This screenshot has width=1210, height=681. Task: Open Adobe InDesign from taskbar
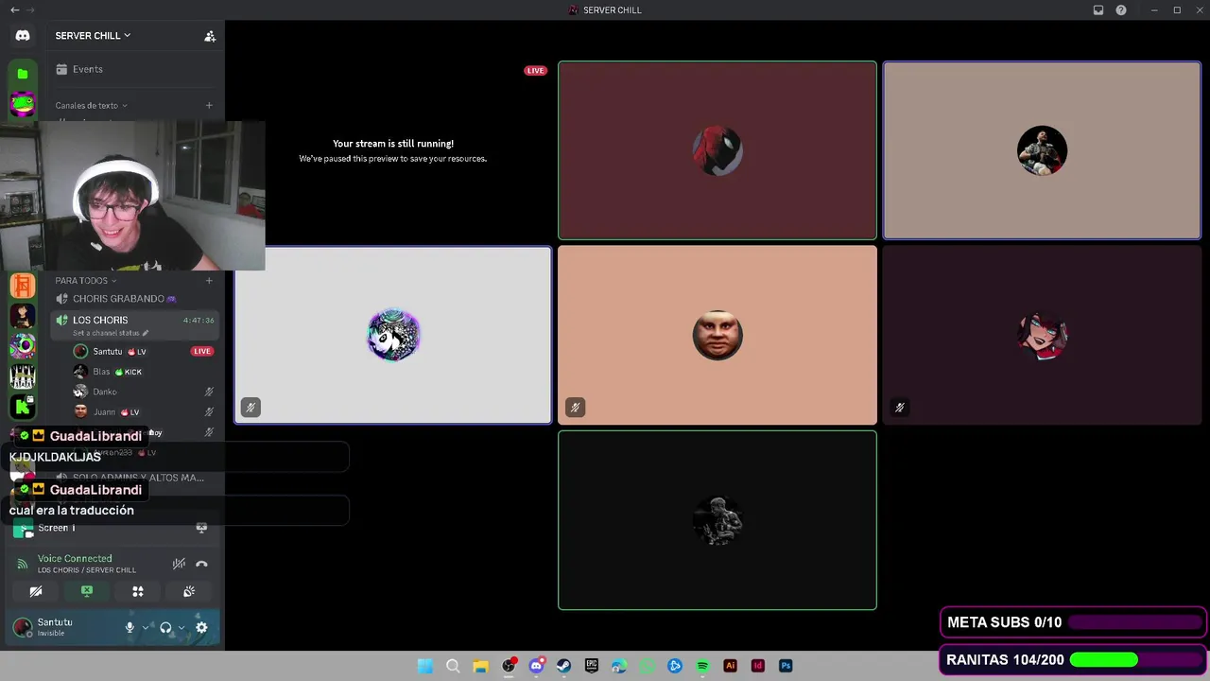point(757,666)
